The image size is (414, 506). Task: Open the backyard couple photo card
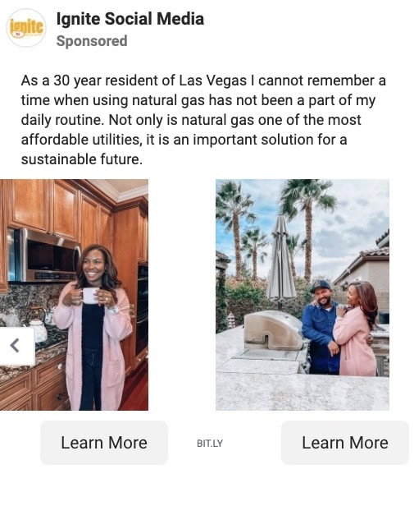coord(303,295)
